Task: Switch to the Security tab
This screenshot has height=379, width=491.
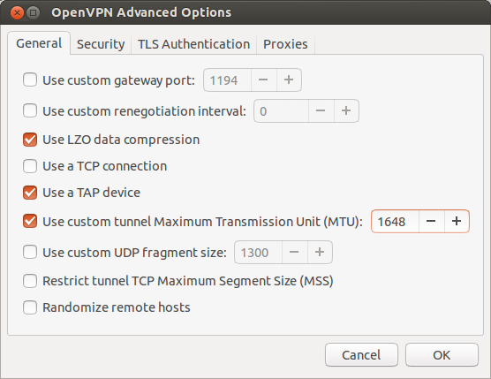Action: click(101, 44)
